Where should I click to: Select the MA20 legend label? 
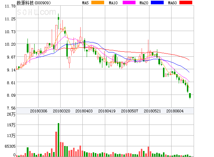click(x=144, y=3)
